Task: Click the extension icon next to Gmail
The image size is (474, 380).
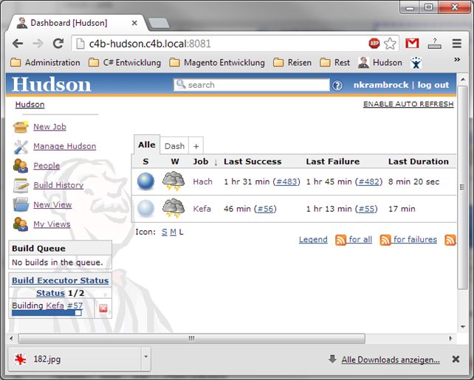Action: point(434,44)
